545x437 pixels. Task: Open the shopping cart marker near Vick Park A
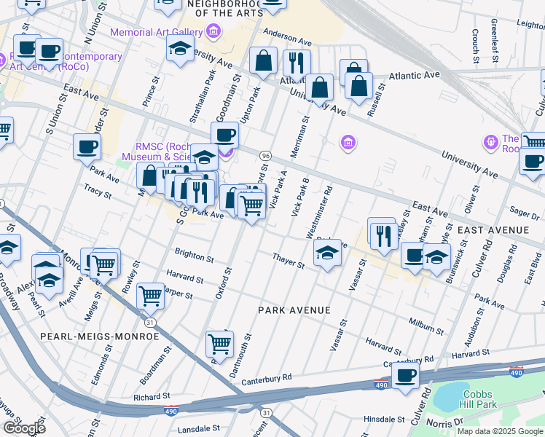252,207
